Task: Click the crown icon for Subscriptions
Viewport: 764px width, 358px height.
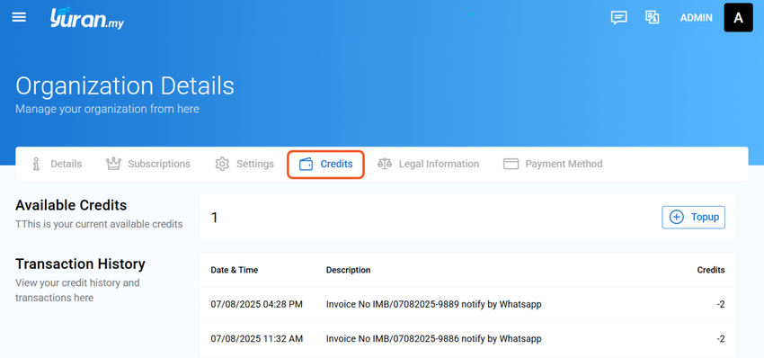Action: coord(113,164)
